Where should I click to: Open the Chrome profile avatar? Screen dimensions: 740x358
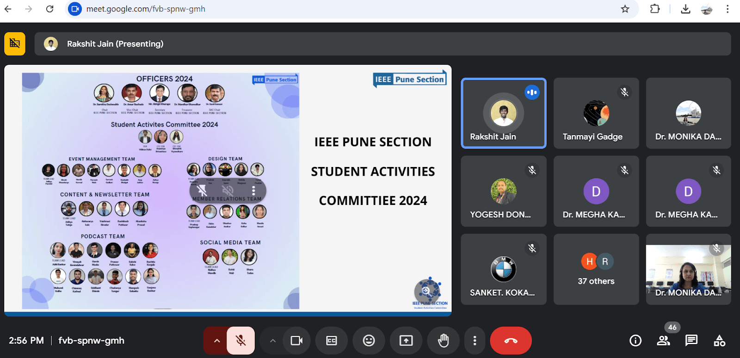(x=707, y=9)
